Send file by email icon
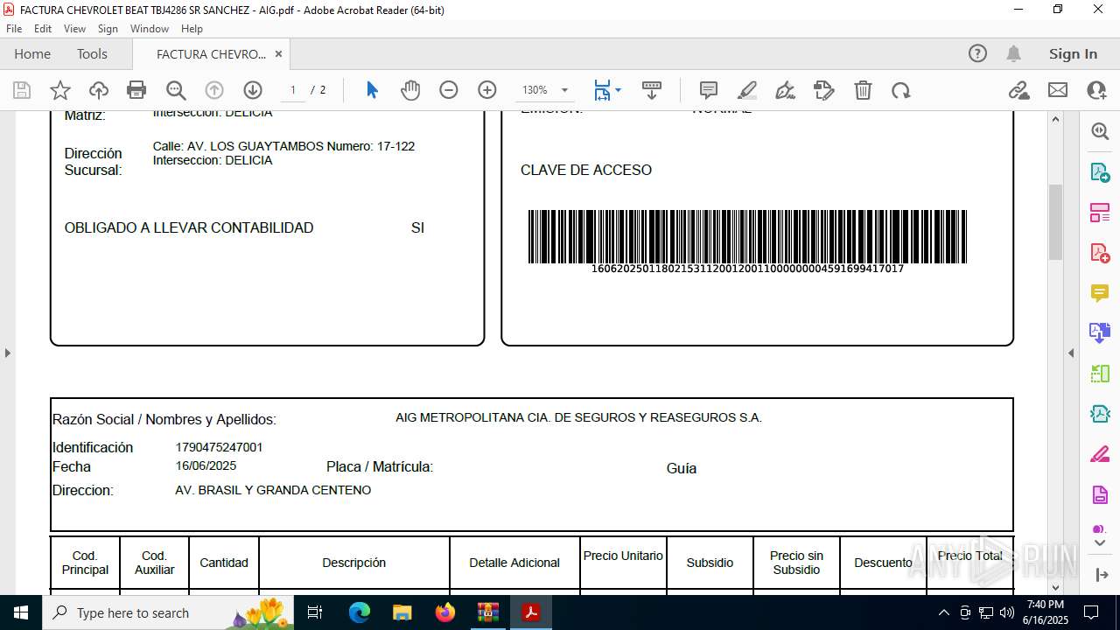The width and height of the screenshot is (1120, 630). 1058,90
